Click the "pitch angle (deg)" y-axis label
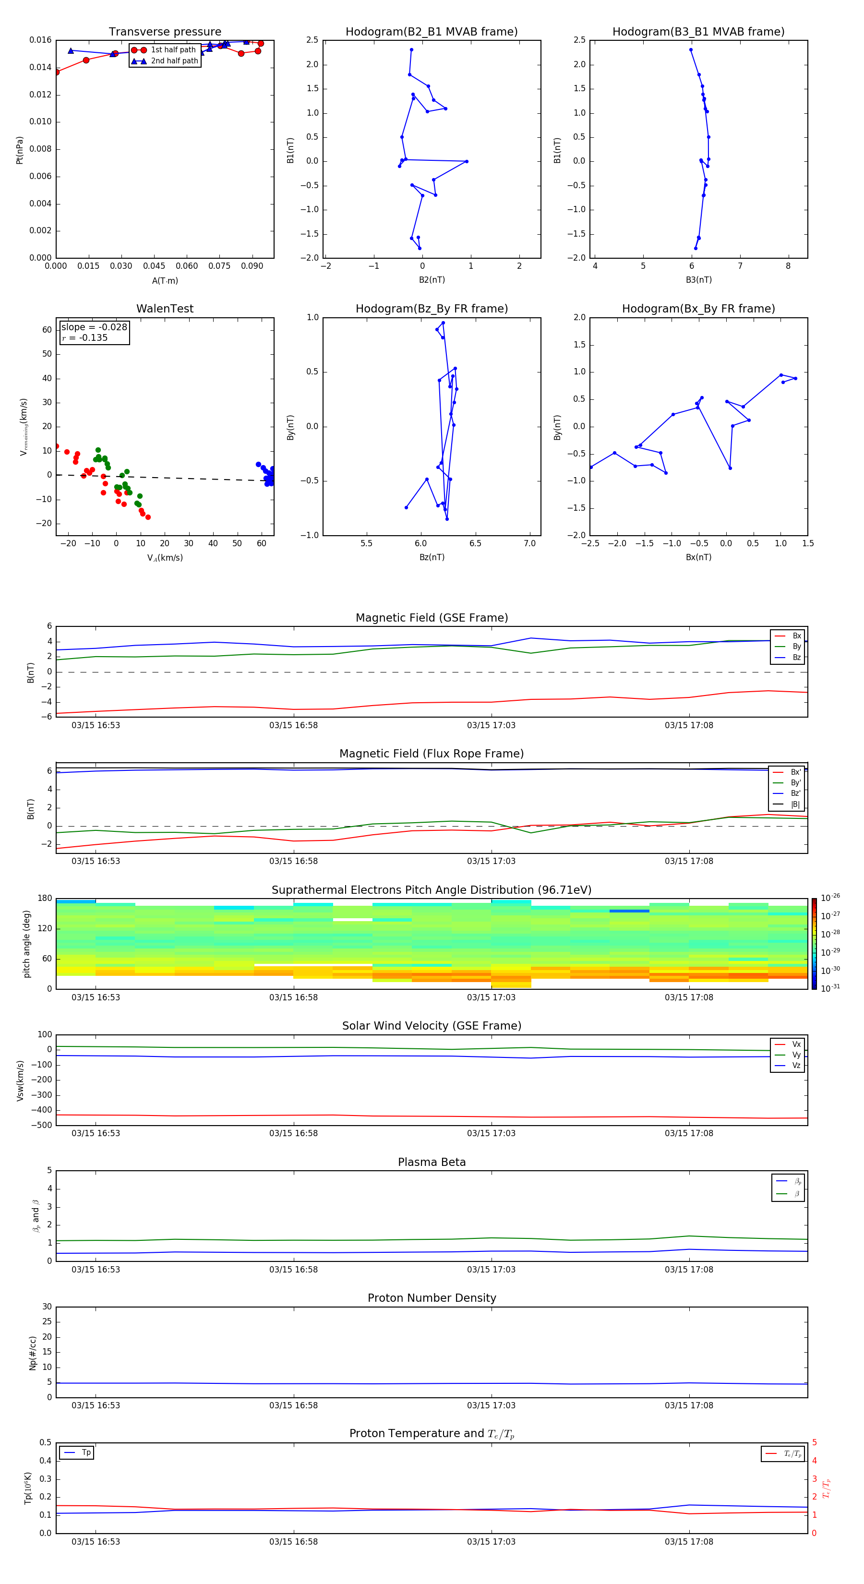Viewport: 864px width, 1584px height. pyautogui.click(x=26, y=944)
